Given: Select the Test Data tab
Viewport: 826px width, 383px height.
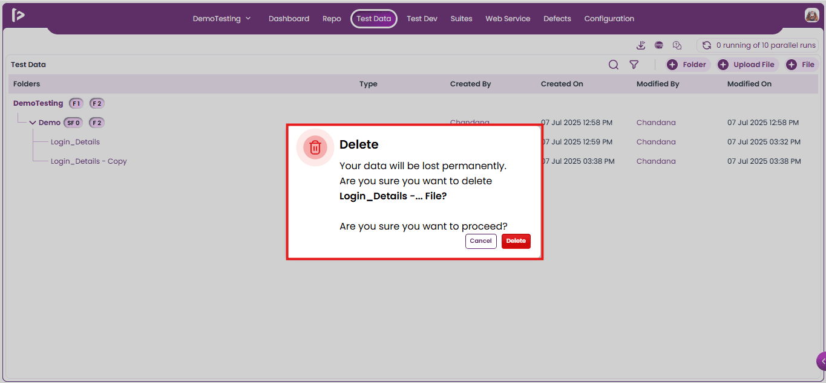Looking at the screenshot, I should 374,19.
